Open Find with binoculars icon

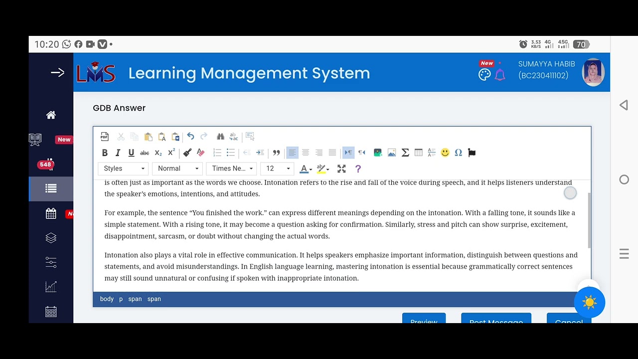[220, 136]
